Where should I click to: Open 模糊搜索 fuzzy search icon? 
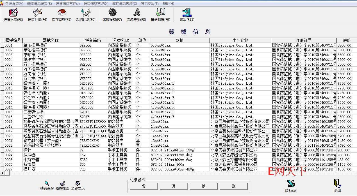pyautogui.click(x=62, y=184)
